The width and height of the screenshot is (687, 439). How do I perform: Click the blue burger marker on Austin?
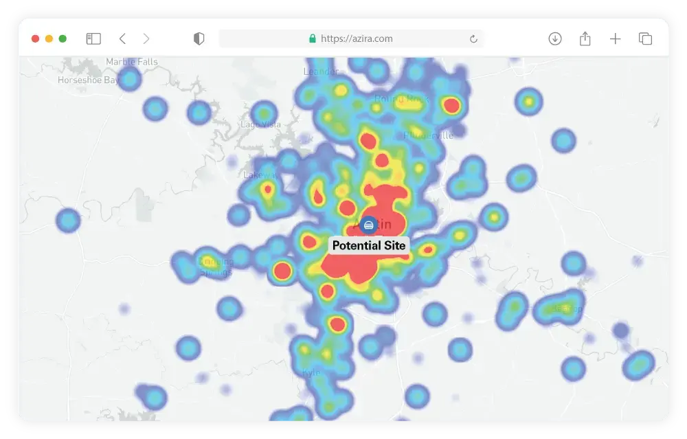tap(369, 225)
